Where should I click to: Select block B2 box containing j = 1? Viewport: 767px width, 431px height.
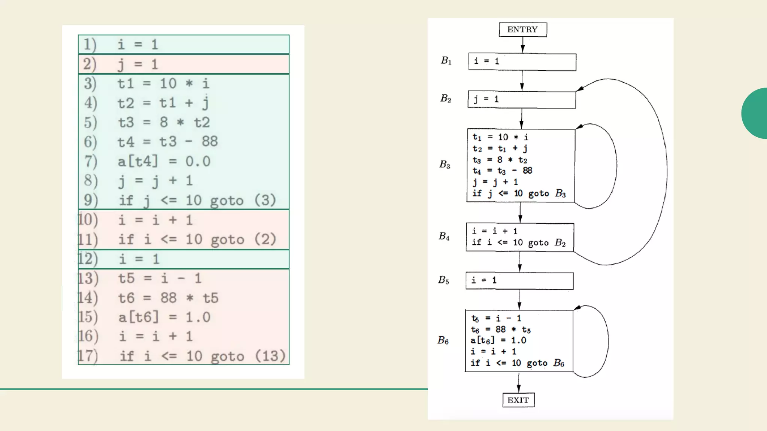(x=522, y=100)
